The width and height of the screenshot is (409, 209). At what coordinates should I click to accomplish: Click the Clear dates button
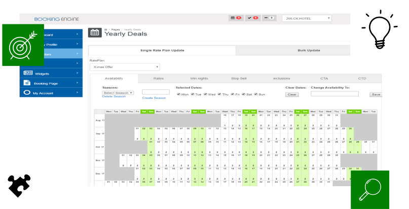292,94
